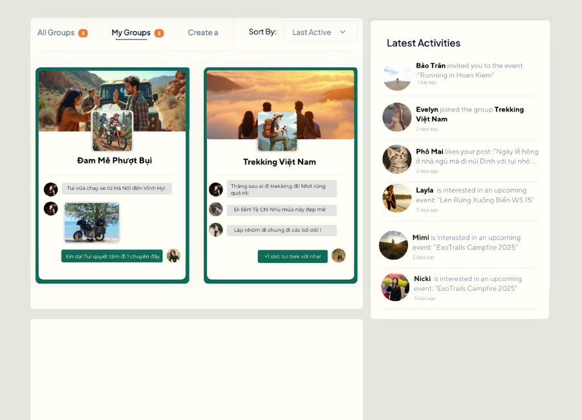Viewport: 582px width, 420px height.
Task: Click message 'Lập nhóm đi chung đi các bồ'
Action: coord(282,231)
